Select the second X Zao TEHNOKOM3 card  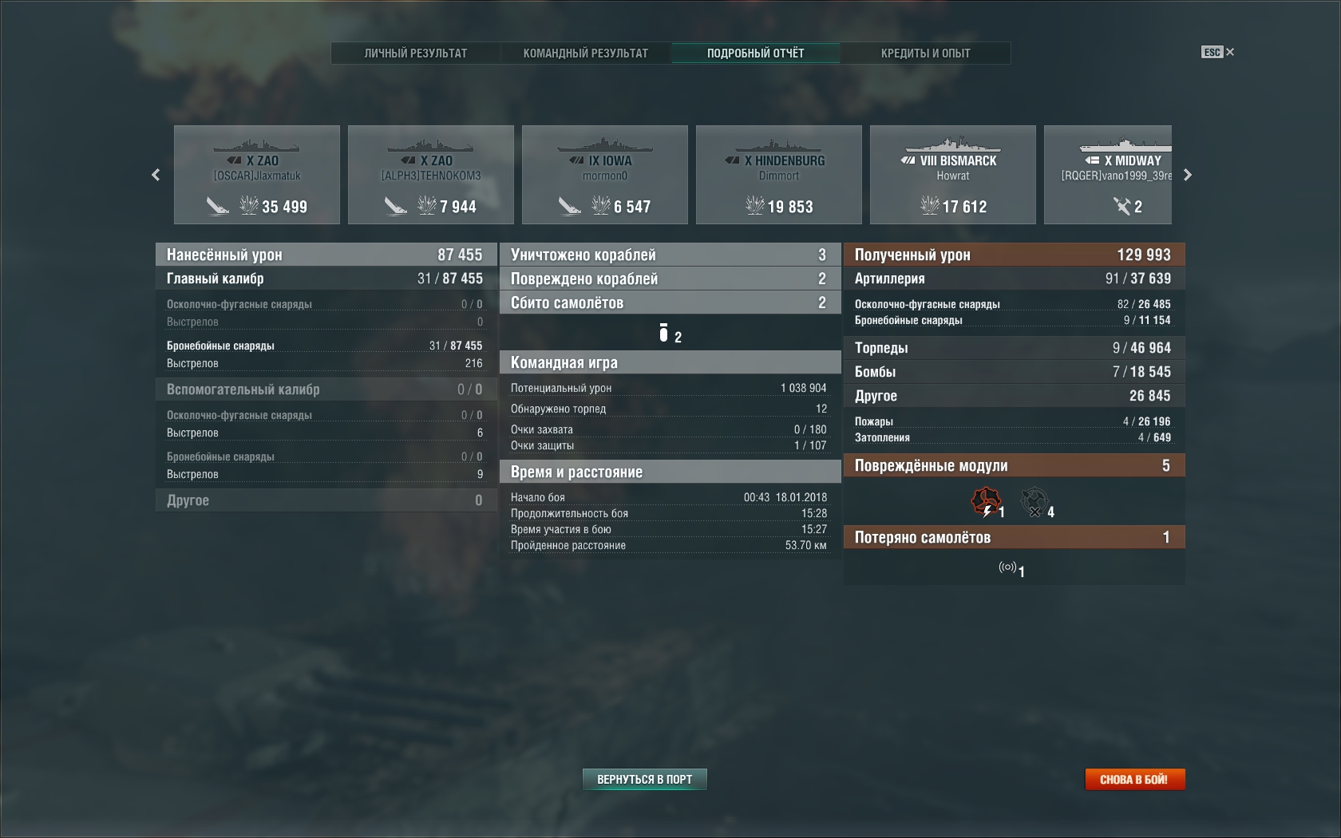point(431,175)
